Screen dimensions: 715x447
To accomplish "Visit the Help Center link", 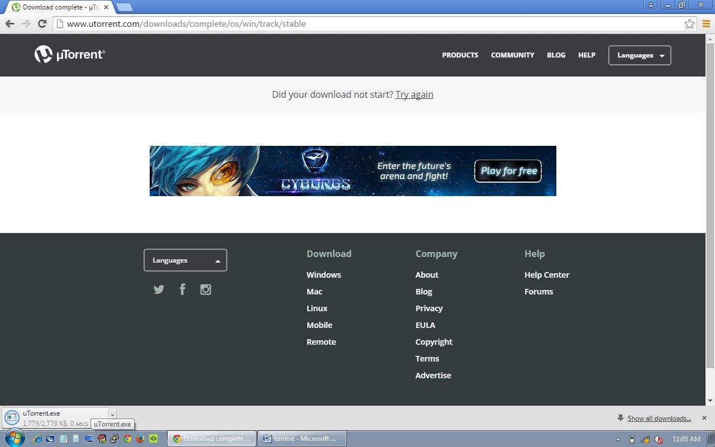I will click(547, 275).
